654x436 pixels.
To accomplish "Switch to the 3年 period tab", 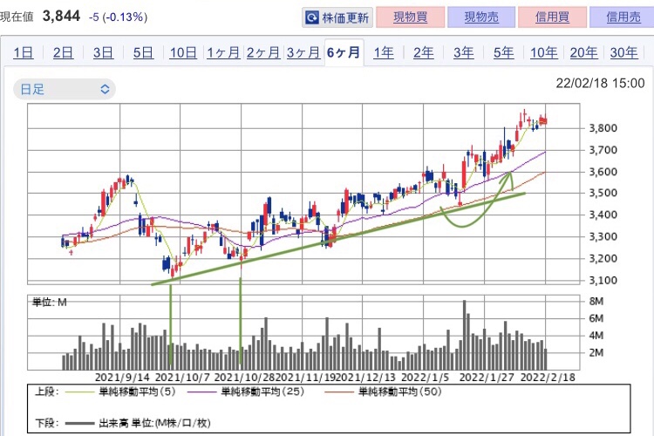I will 463,53.
